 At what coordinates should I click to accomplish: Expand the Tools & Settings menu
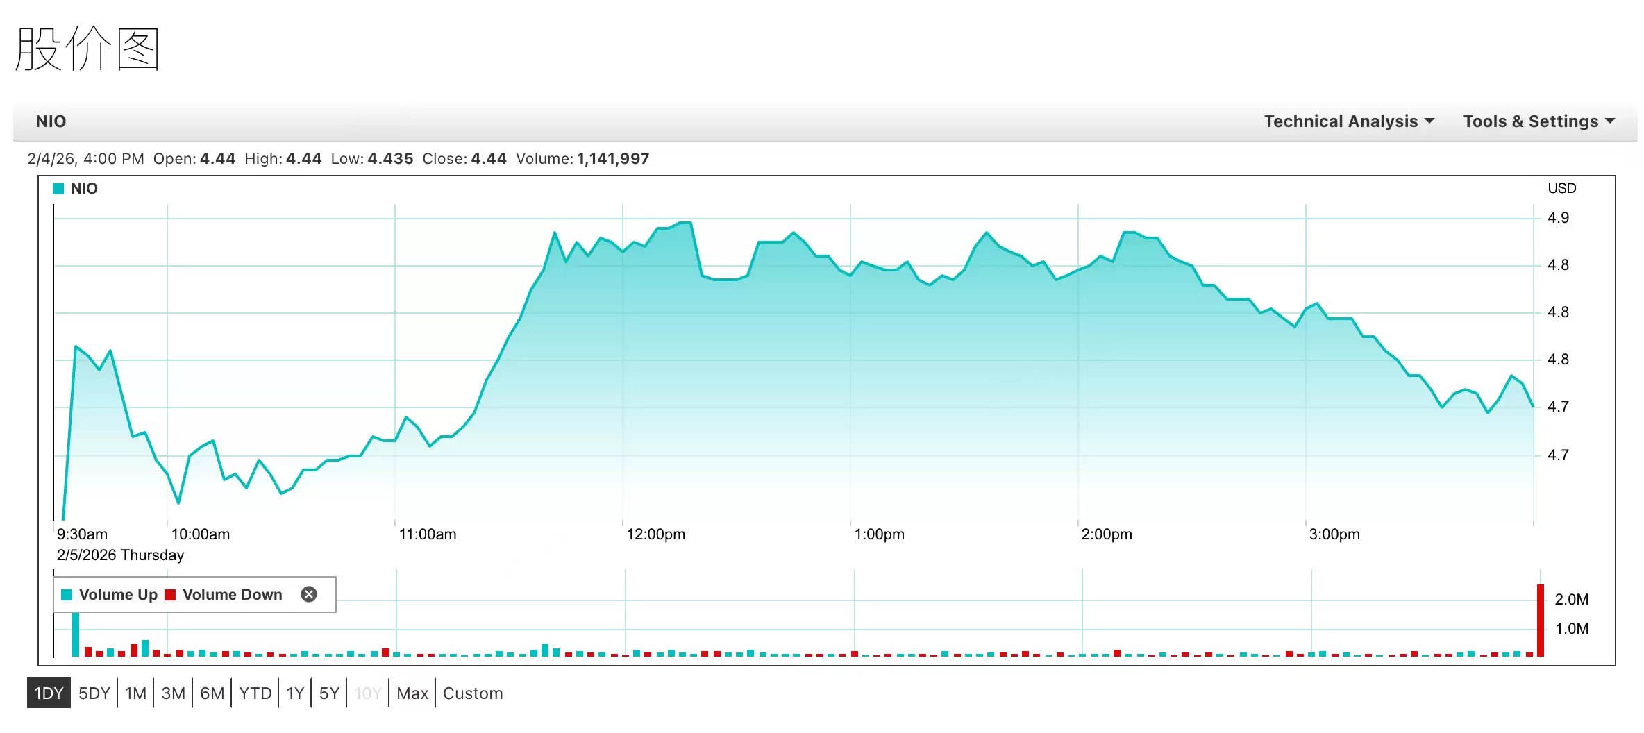click(x=1538, y=121)
